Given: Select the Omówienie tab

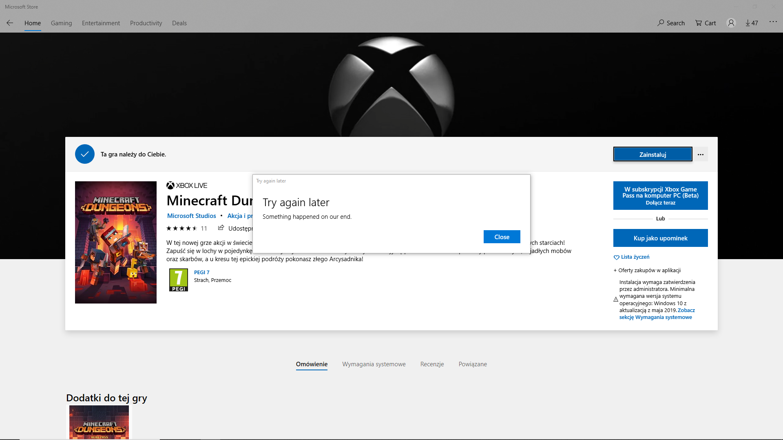Looking at the screenshot, I should pyautogui.click(x=312, y=364).
